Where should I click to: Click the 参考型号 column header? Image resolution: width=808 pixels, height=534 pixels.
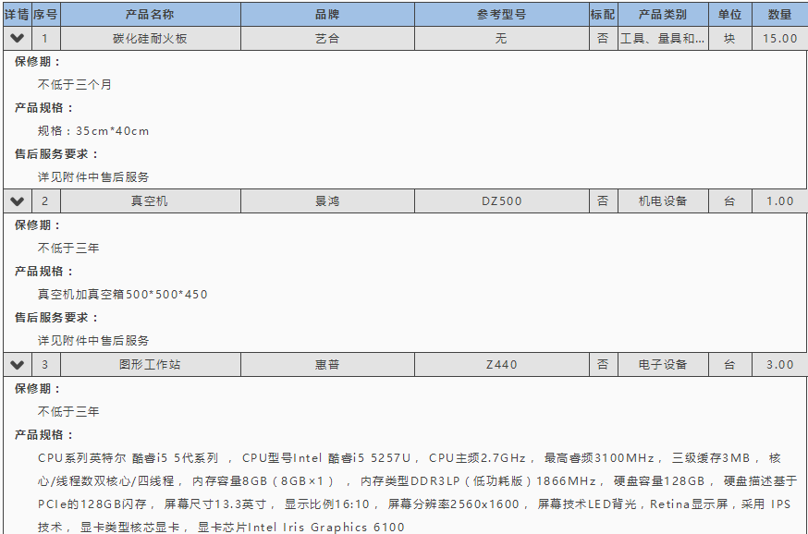(x=501, y=15)
